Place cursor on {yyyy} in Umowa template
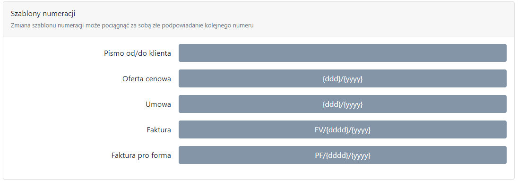Image resolution: width=518 pixels, height=181 pixels. click(353, 105)
